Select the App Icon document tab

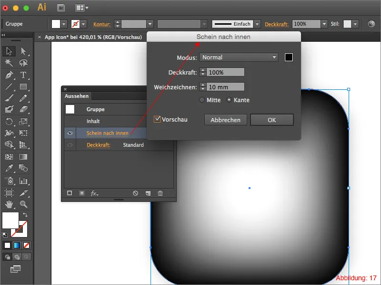pos(93,37)
